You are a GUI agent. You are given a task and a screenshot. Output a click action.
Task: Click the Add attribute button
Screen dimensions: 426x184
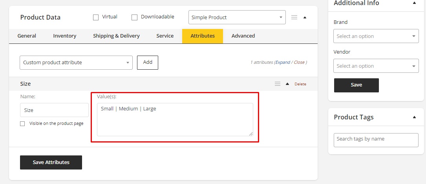148,63
